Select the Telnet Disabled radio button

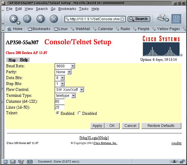pyautogui.click(x=79, y=113)
